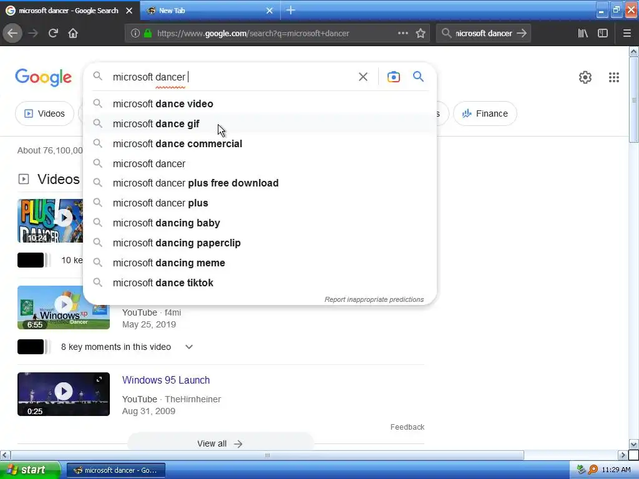Click the horizontal scrollbar left arrow
Screen dimensions: 639x479
5,455
